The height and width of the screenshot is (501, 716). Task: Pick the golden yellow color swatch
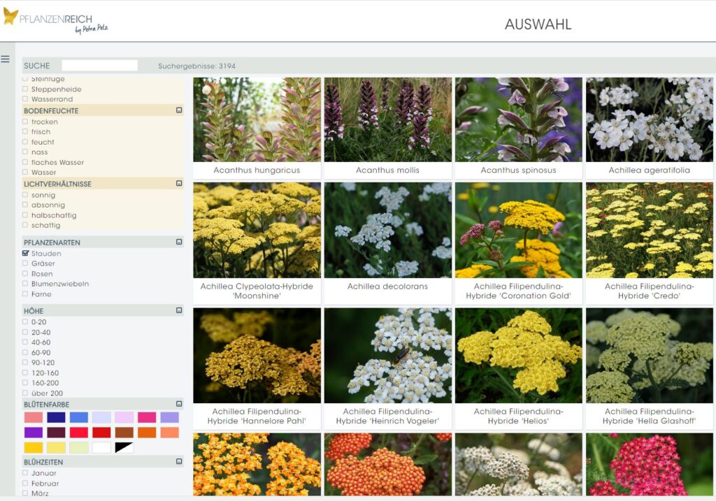pyautogui.click(x=34, y=447)
